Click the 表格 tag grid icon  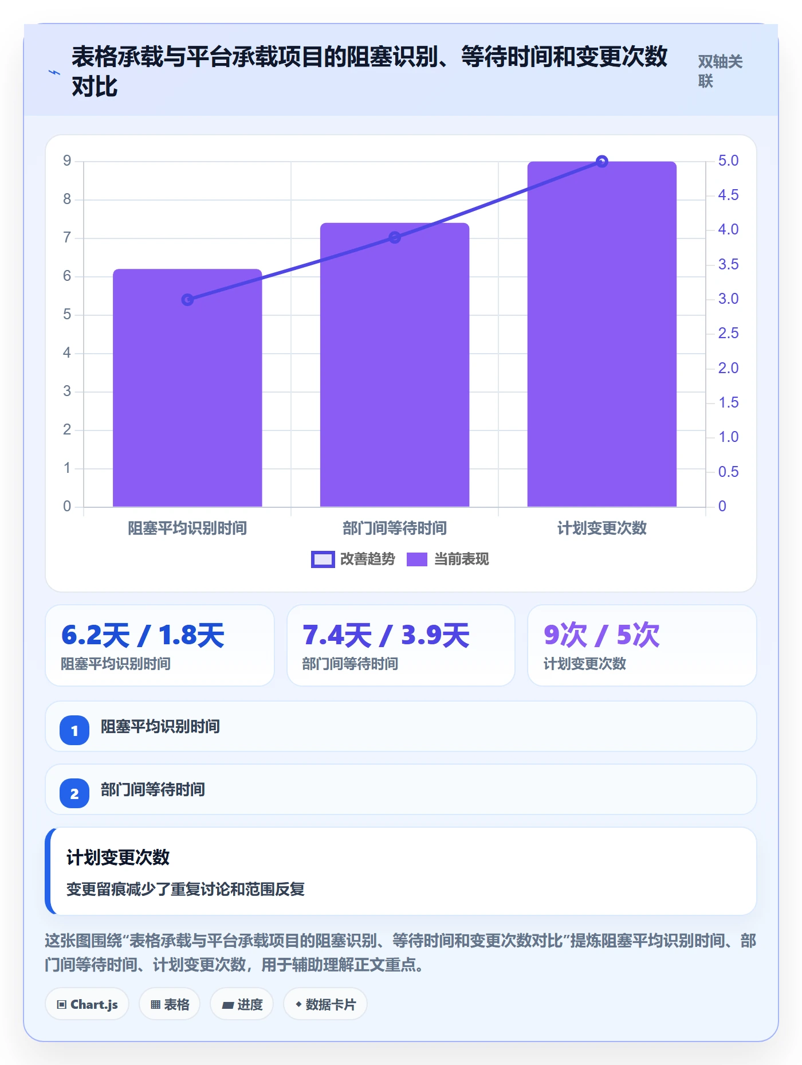155,1005
